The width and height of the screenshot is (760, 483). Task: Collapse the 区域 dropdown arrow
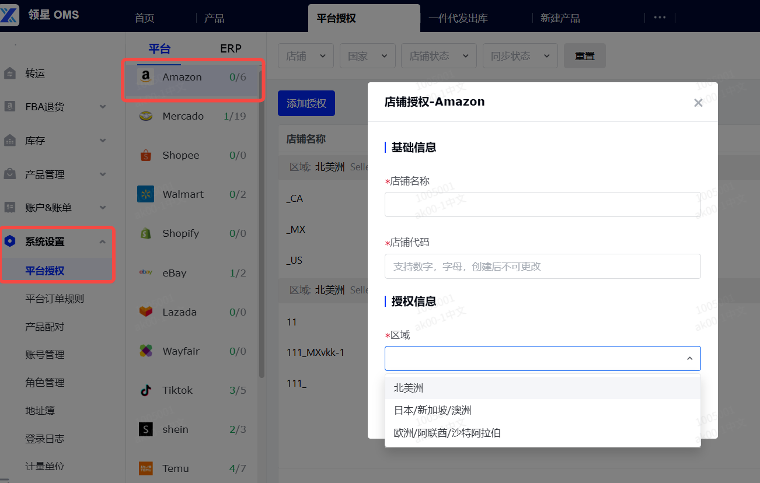click(689, 359)
